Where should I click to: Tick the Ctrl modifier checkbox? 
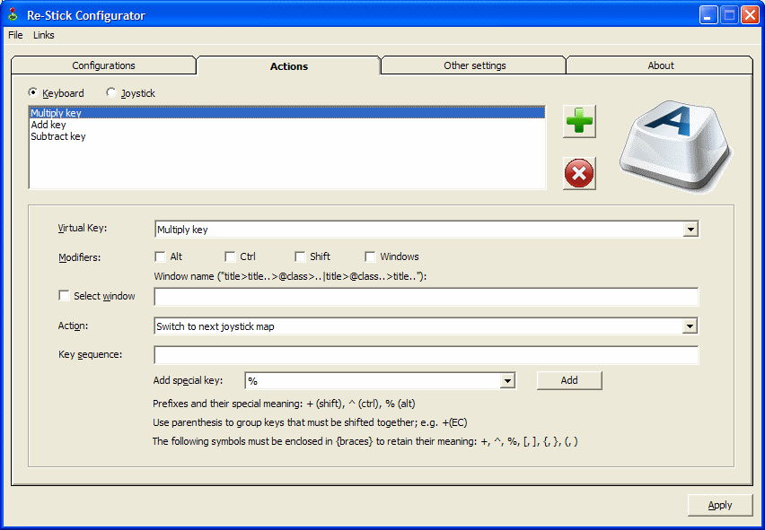[230, 256]
